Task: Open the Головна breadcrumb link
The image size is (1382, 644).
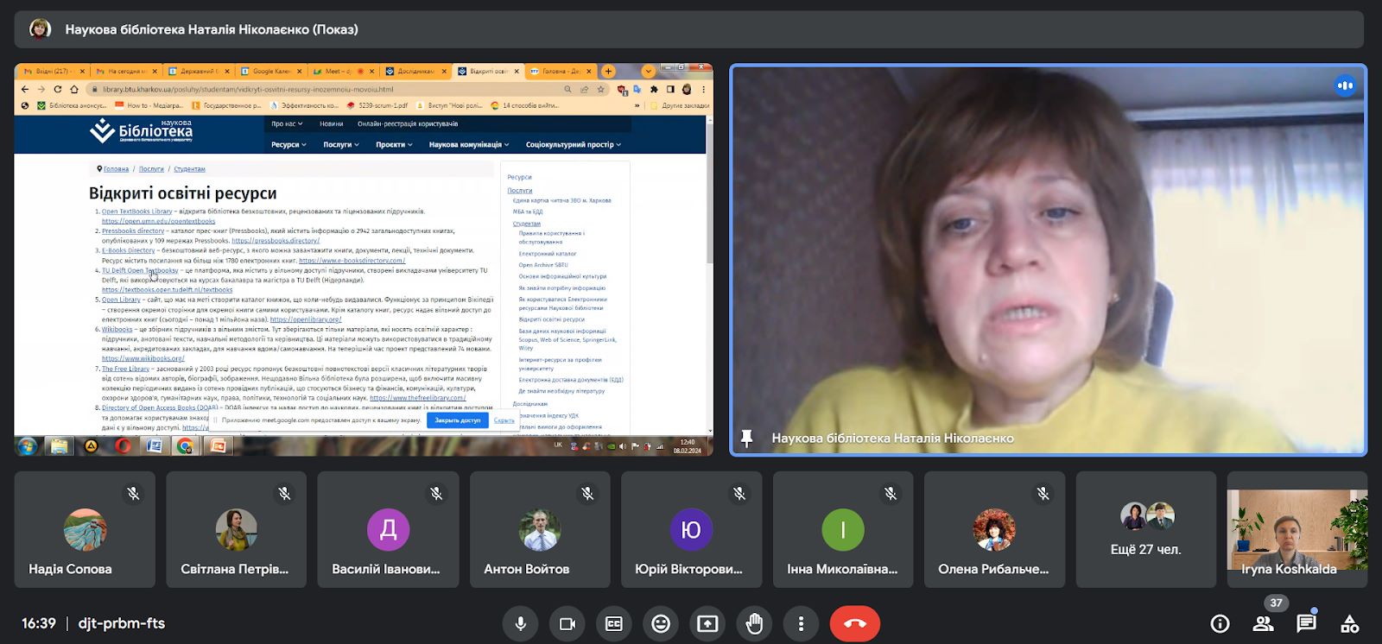Action: coord(116,169)
